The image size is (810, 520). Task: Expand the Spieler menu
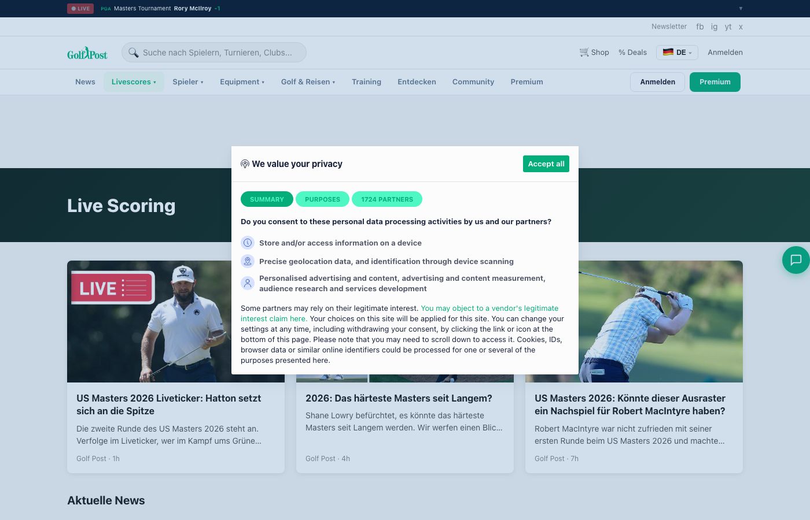tap(188, 82)
